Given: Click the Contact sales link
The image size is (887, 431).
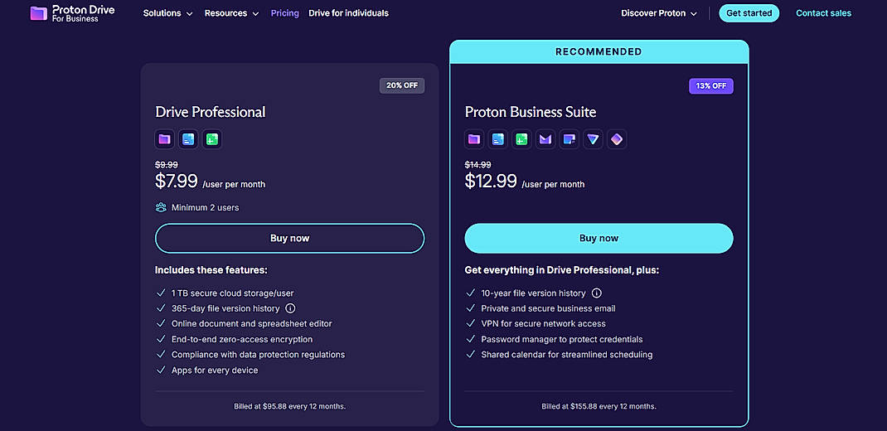Looking at the screenshot, I should coord(824,13).
